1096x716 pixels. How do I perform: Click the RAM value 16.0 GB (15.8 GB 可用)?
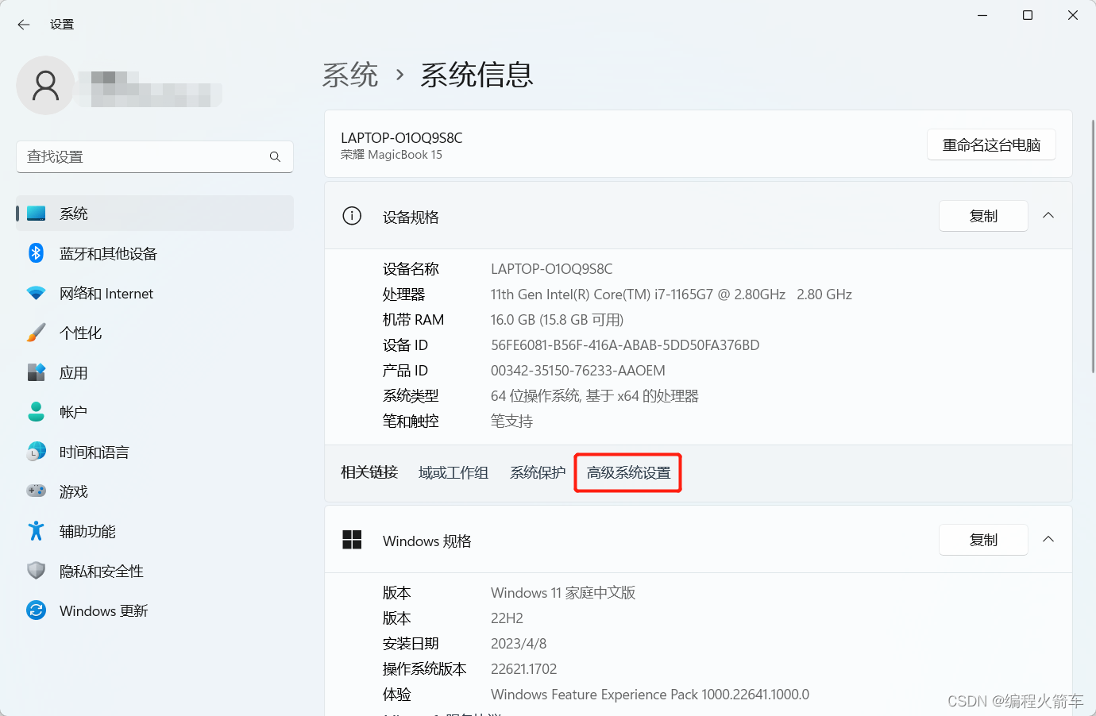click(x=557, y=320)
